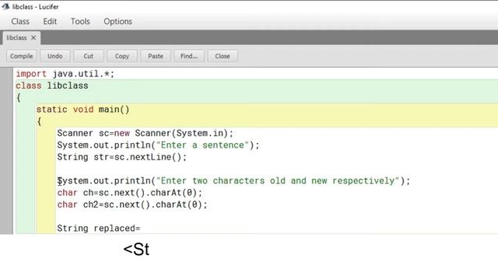Click the line 'import java.util.*;'
This screenshot has width=498, height=280.
(x=65, y=74)
